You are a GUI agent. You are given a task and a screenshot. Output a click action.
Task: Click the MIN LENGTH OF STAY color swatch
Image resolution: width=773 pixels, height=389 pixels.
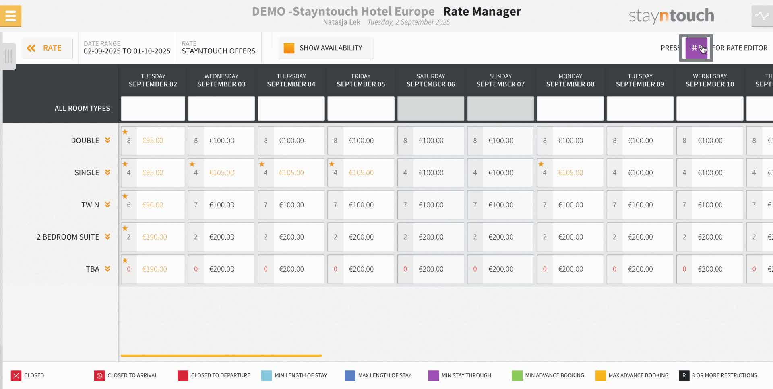click(267, 375)
